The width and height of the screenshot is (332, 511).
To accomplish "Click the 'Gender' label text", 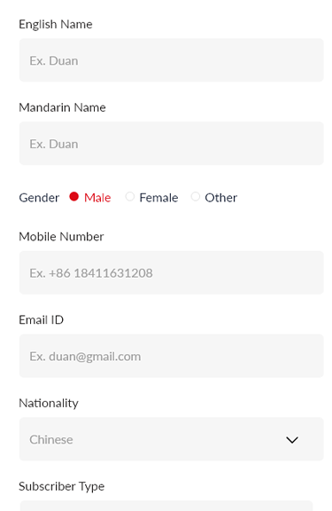I will [x=39, y=198].
